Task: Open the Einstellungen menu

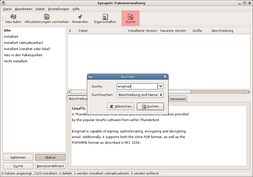Action: click(x=59, y=9)
